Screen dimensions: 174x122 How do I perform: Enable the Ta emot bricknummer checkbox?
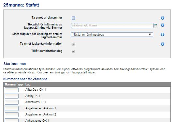(73, 18)
